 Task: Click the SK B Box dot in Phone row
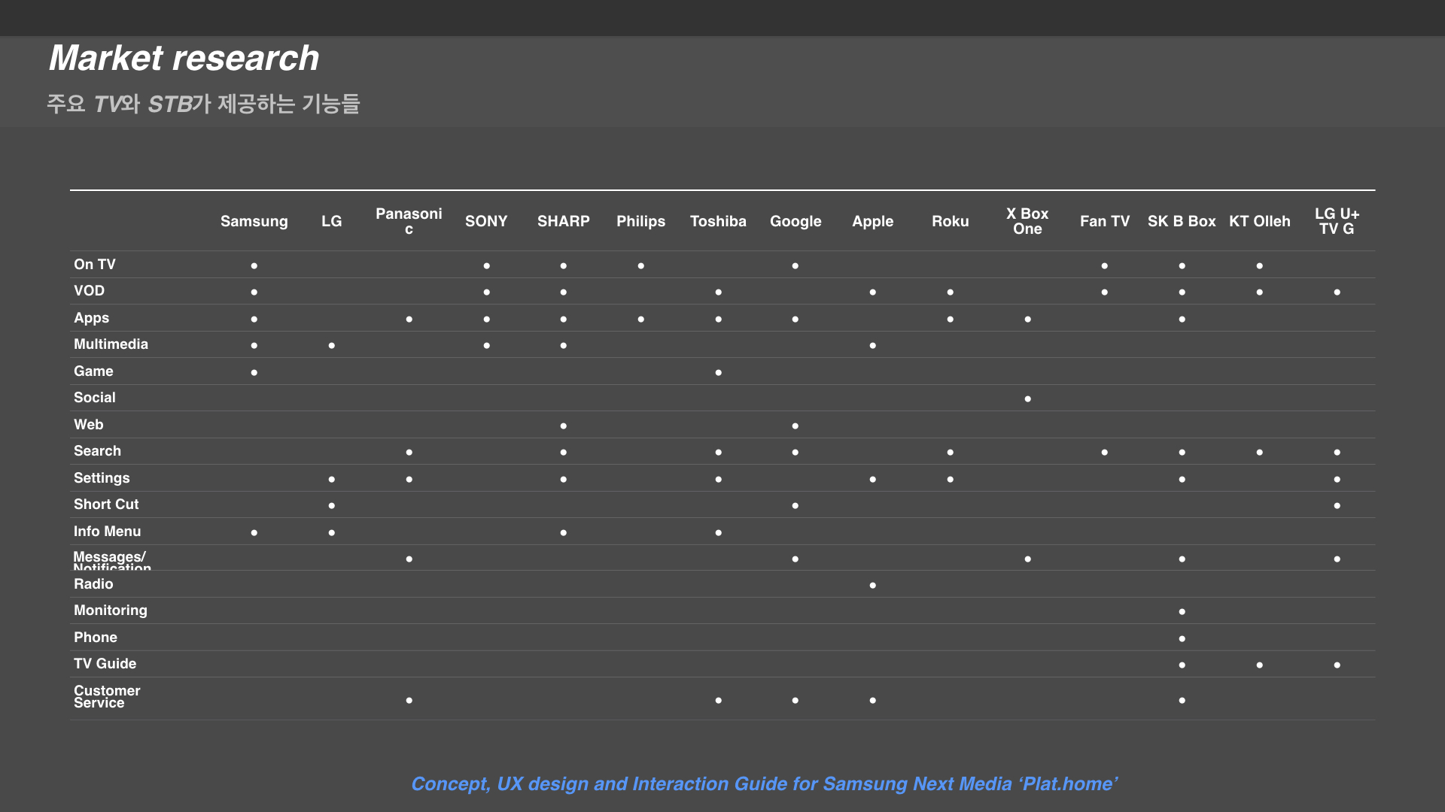(1182, 638)
